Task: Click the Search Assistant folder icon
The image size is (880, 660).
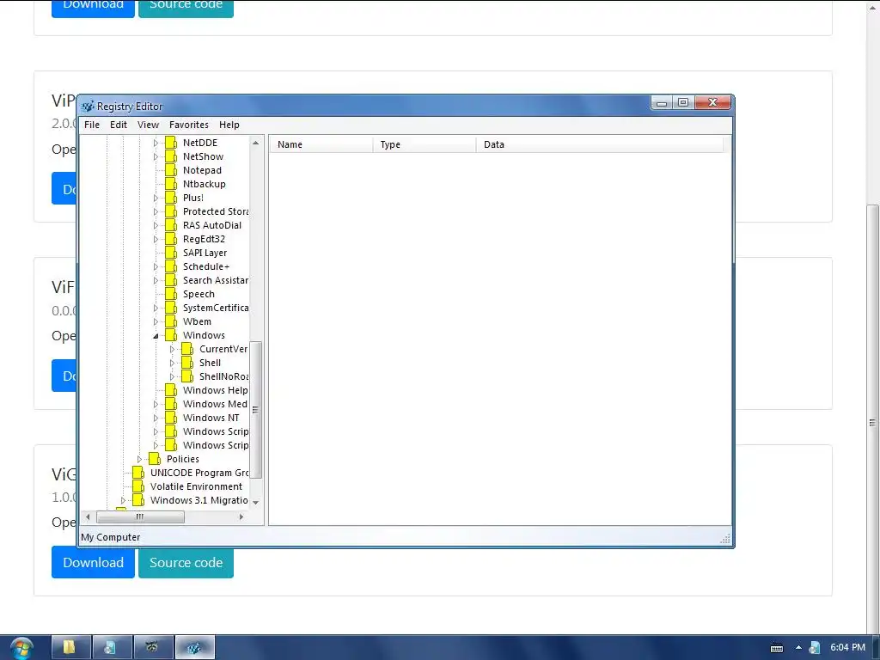Action: tap(171, 280)
